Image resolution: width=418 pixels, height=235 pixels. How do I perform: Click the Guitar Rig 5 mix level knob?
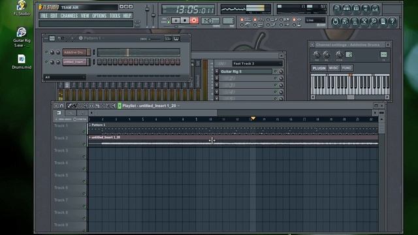tap(281, 71)
